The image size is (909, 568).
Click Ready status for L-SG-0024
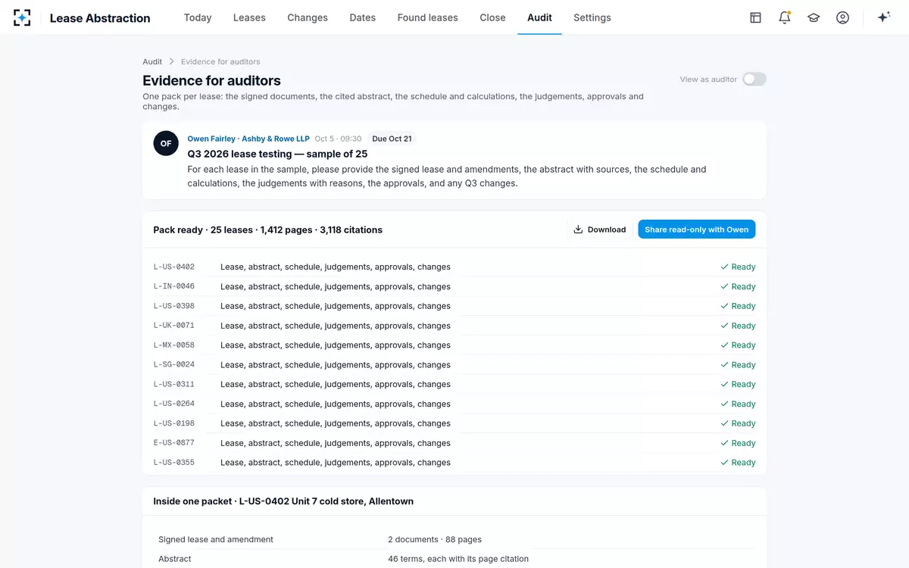click(738, 365)
